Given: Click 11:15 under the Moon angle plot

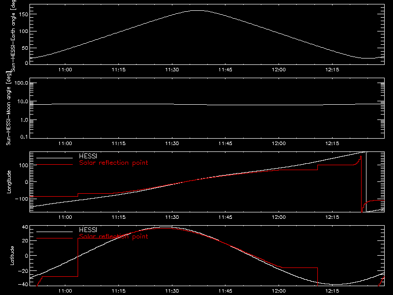Looking at the screenshot, I should [118, 144].
